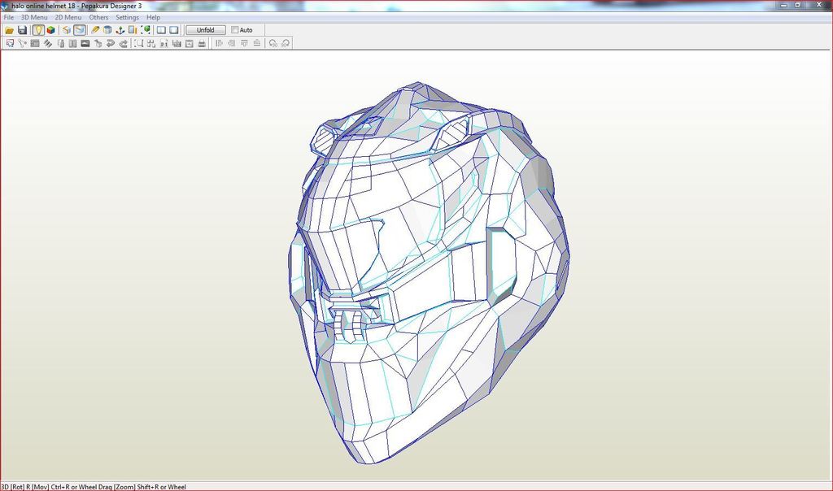Image resolution: width=833 pixels, height=491 pixels.
Task: Click the Open file folder icon
Action: point(10,30)
